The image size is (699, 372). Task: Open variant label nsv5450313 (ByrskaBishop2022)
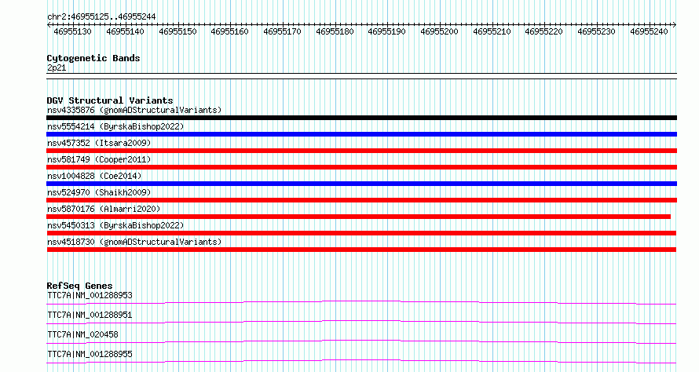pos(115,225)
